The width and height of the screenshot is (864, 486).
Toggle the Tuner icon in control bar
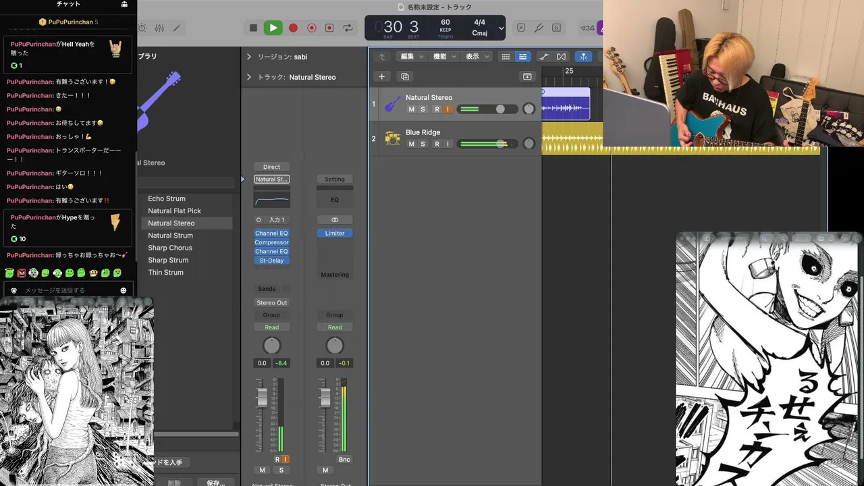tap(539, 28)
